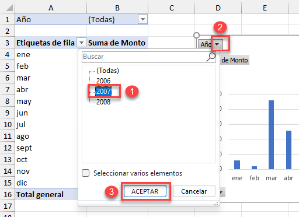The height and width of the screenshot is (217, 299).
Task: Select (Todas) in the filter list
Action: pos(107,71)
